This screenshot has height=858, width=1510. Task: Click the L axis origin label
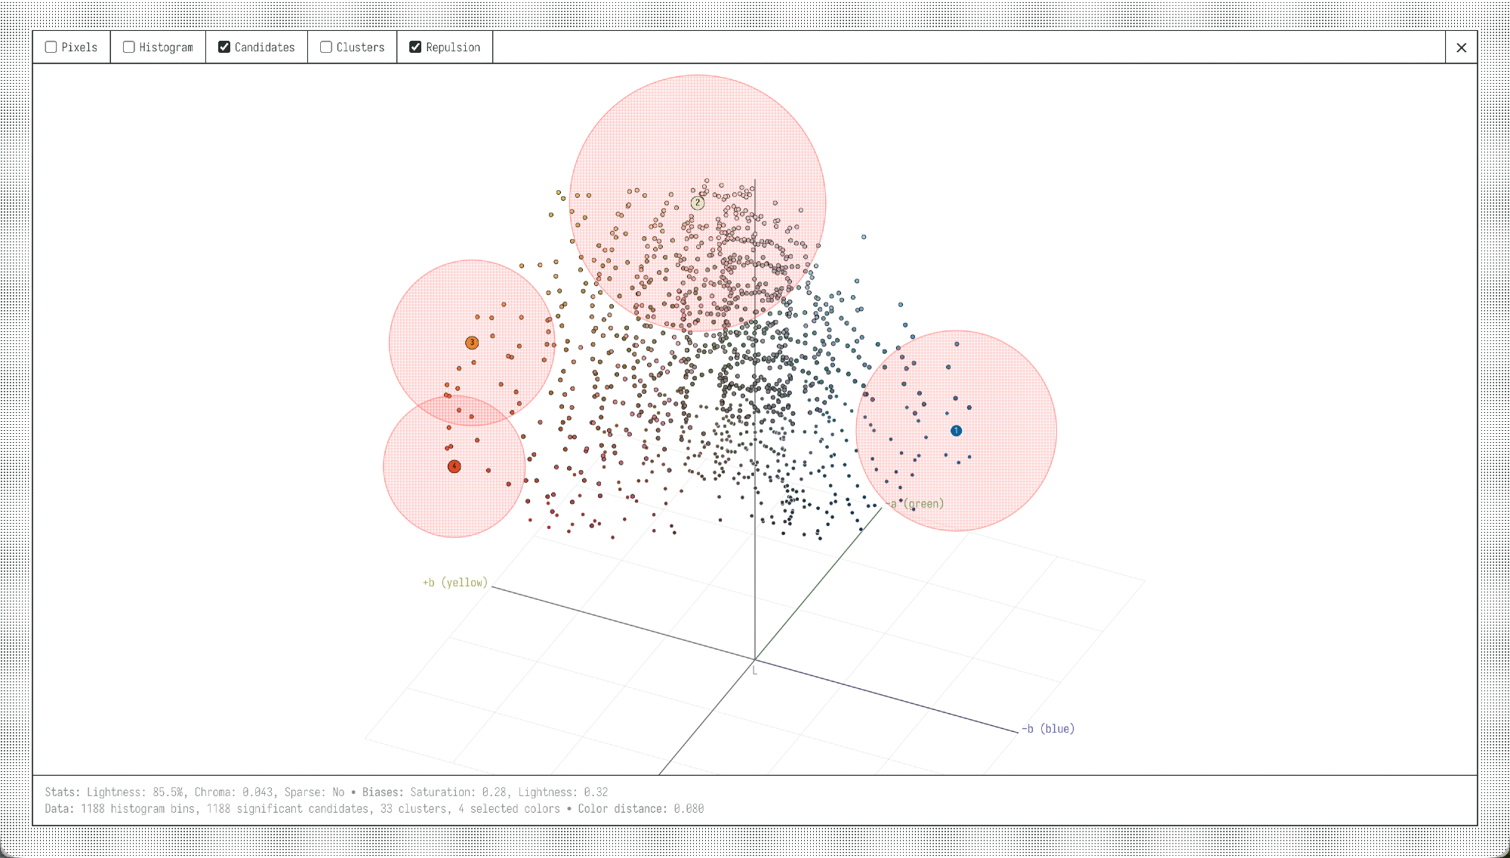tap(754, 671)
